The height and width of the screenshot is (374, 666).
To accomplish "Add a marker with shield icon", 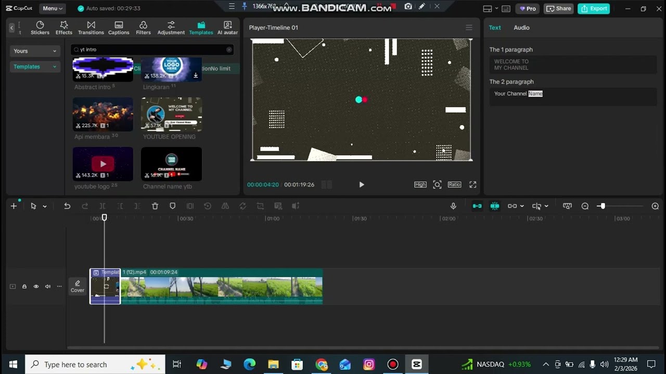I will (x=173, y=206).
